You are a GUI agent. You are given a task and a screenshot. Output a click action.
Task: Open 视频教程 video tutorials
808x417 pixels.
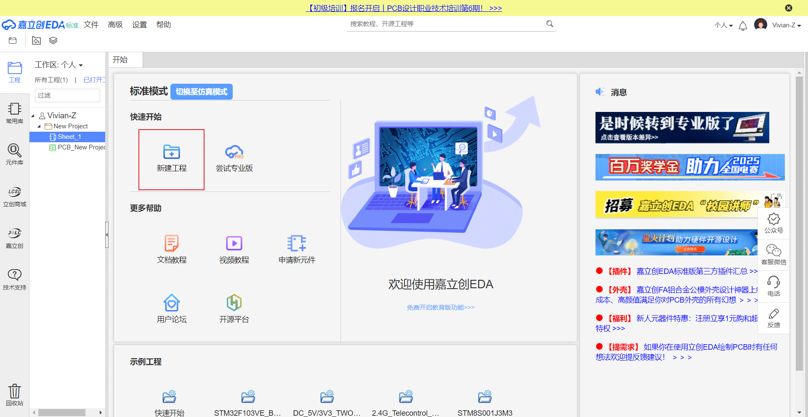[234, 250]
